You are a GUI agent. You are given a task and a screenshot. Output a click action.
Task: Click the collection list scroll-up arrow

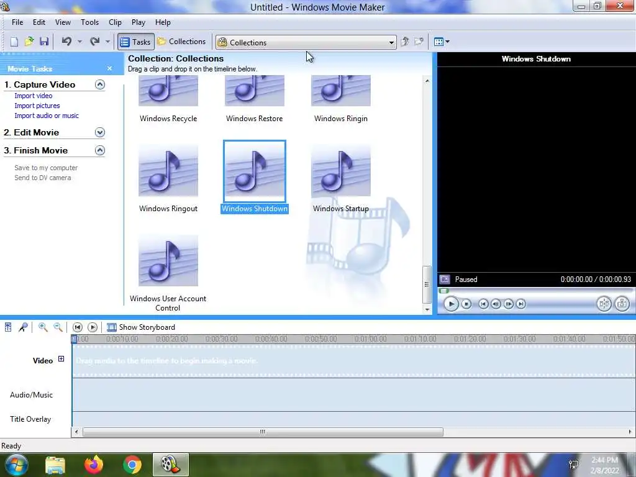427,81
